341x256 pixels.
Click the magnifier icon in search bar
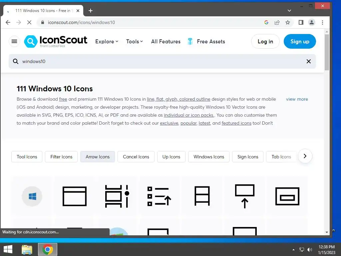(x=15, y=61)
